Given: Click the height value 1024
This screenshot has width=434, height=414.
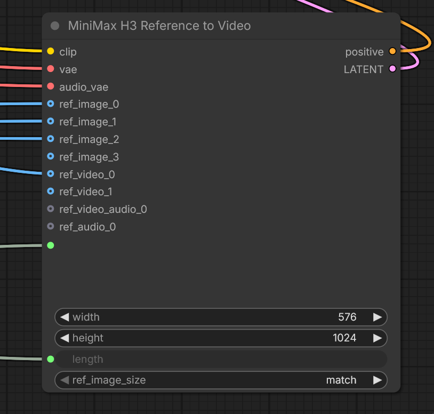Looking at the screenshot, I should tap(344, 338).
